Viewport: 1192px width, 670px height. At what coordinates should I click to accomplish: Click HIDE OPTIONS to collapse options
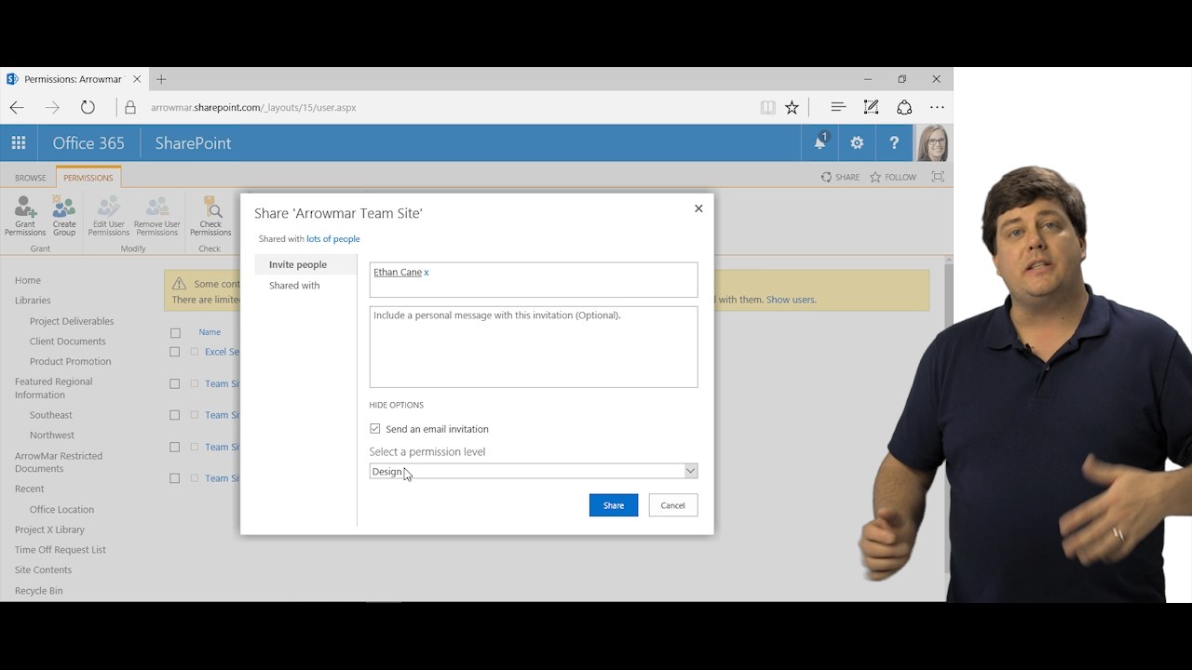tap(397, 405)
